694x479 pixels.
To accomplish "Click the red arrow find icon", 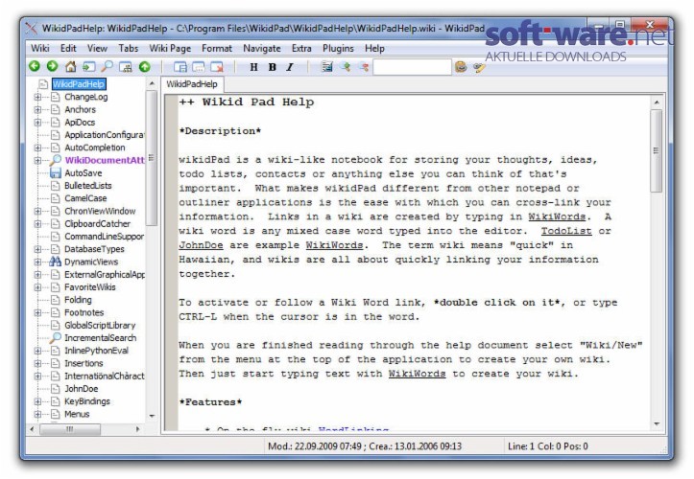I will pos(364,67).
